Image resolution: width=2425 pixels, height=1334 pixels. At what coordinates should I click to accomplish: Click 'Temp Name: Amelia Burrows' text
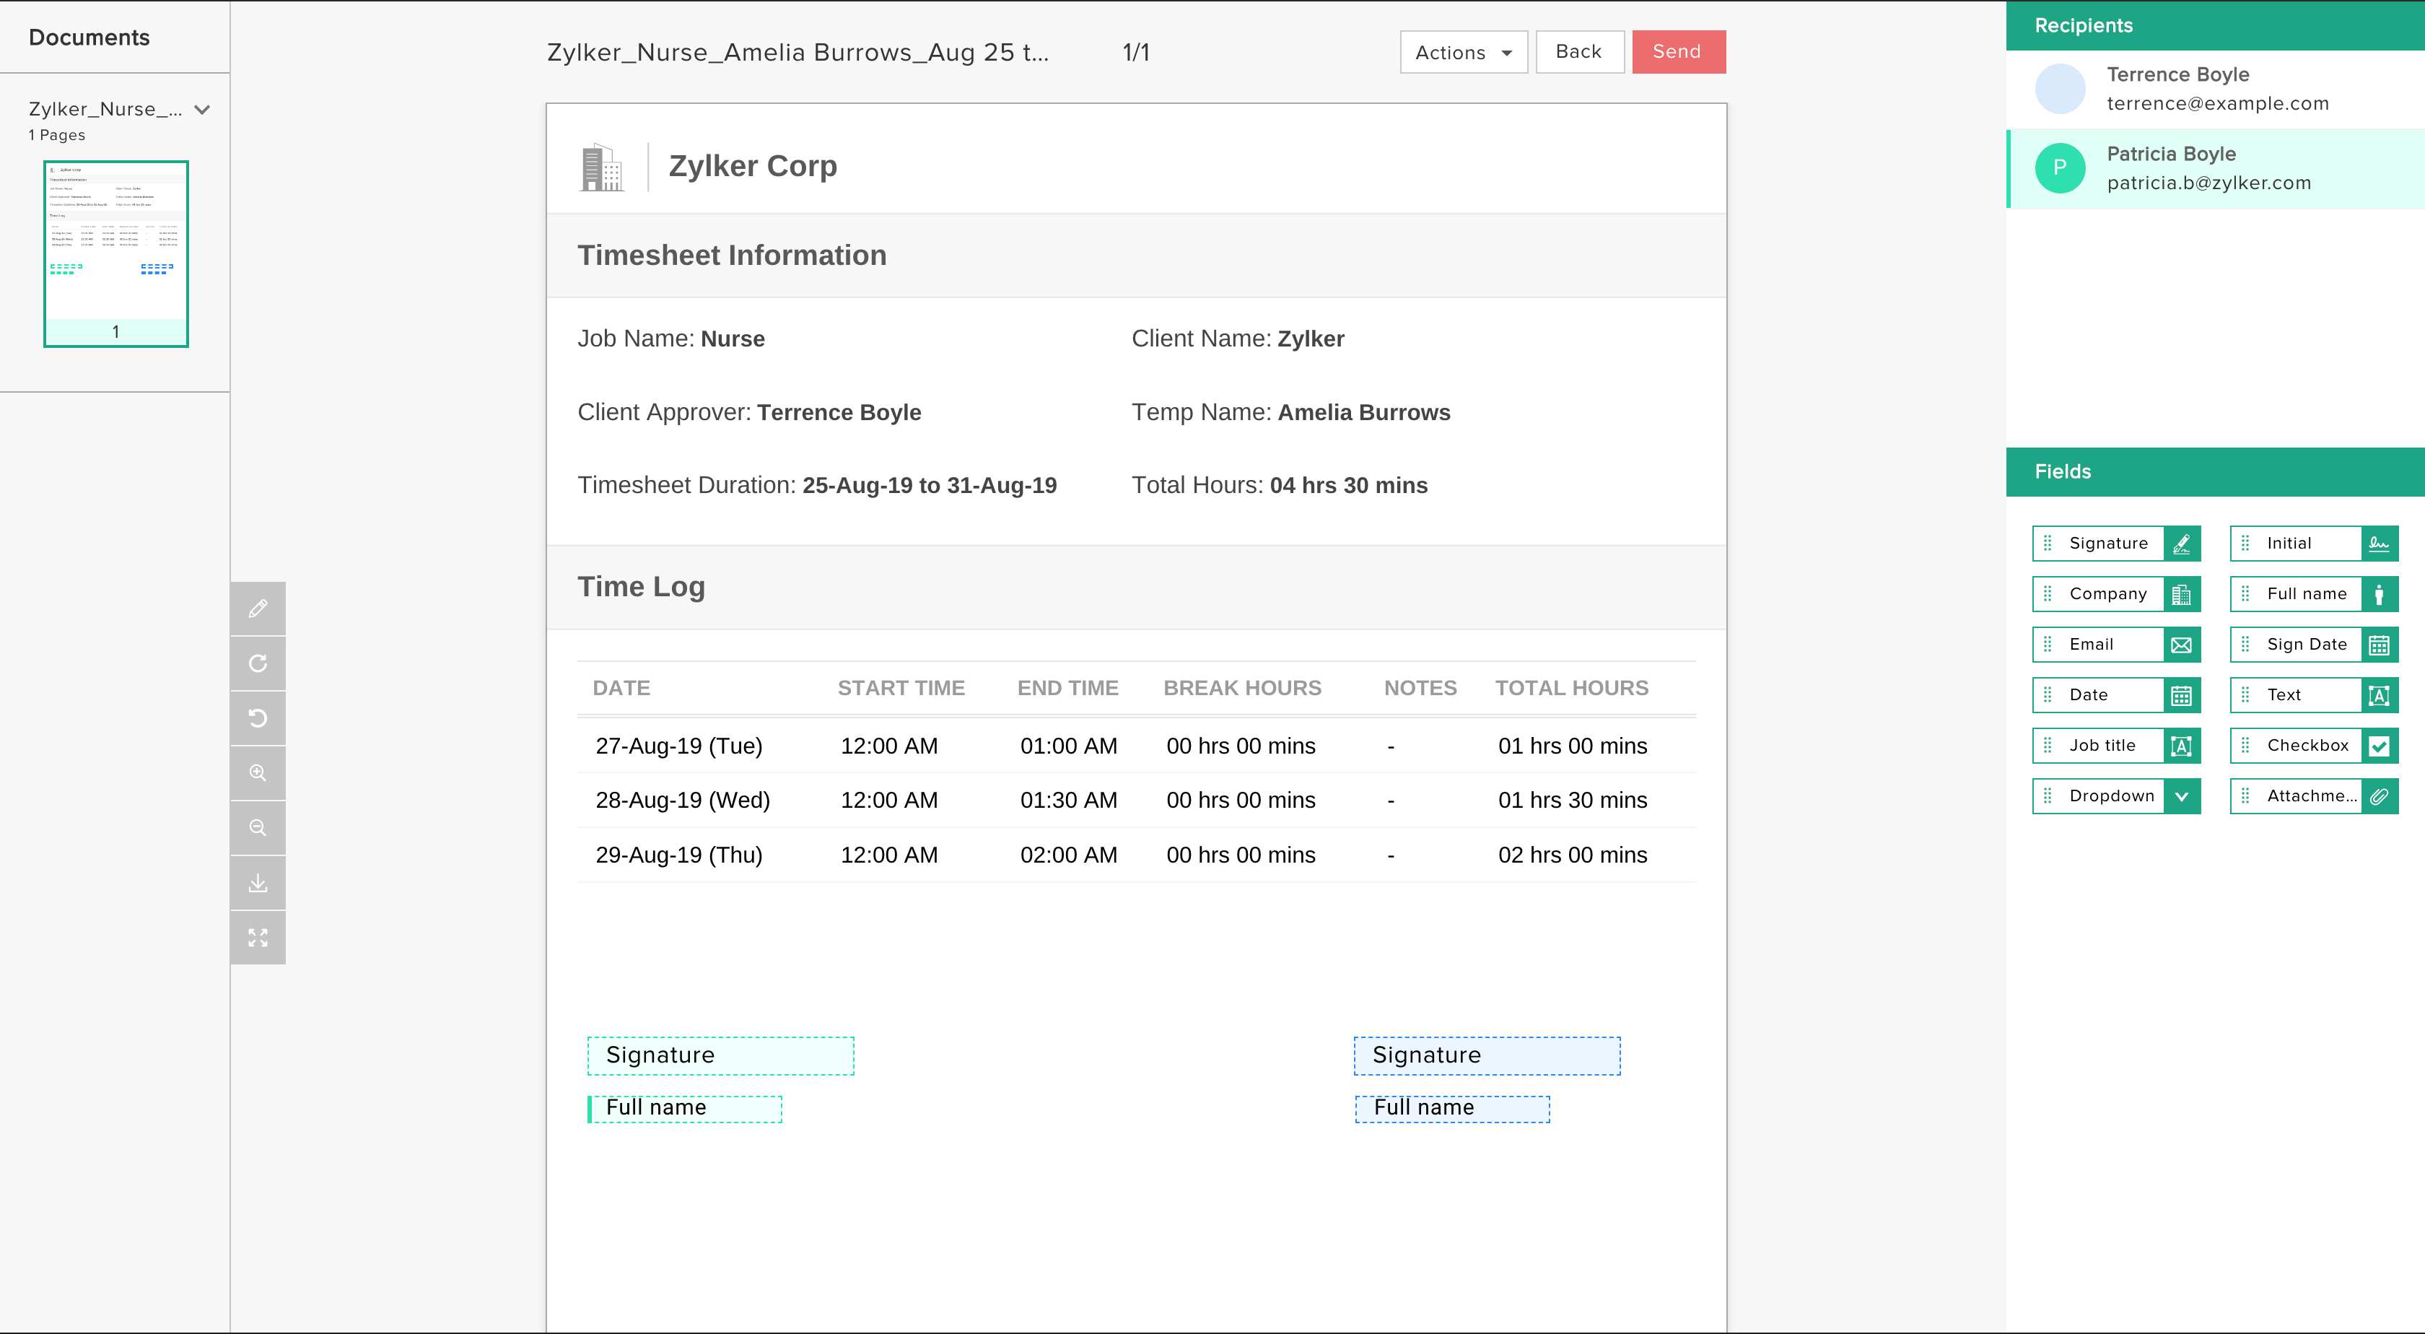pyautogui.click(x=1290, y=412)
